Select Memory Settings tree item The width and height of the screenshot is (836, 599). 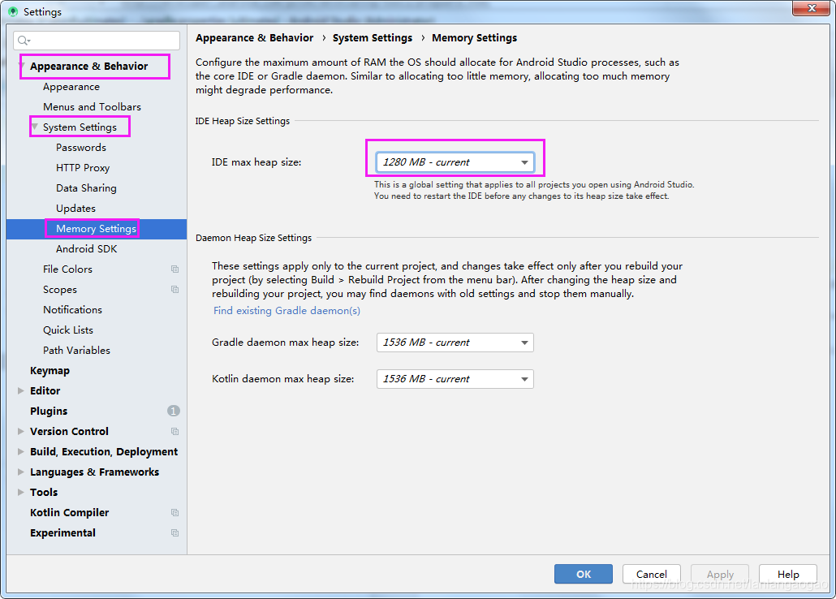[x=97, y=229]
